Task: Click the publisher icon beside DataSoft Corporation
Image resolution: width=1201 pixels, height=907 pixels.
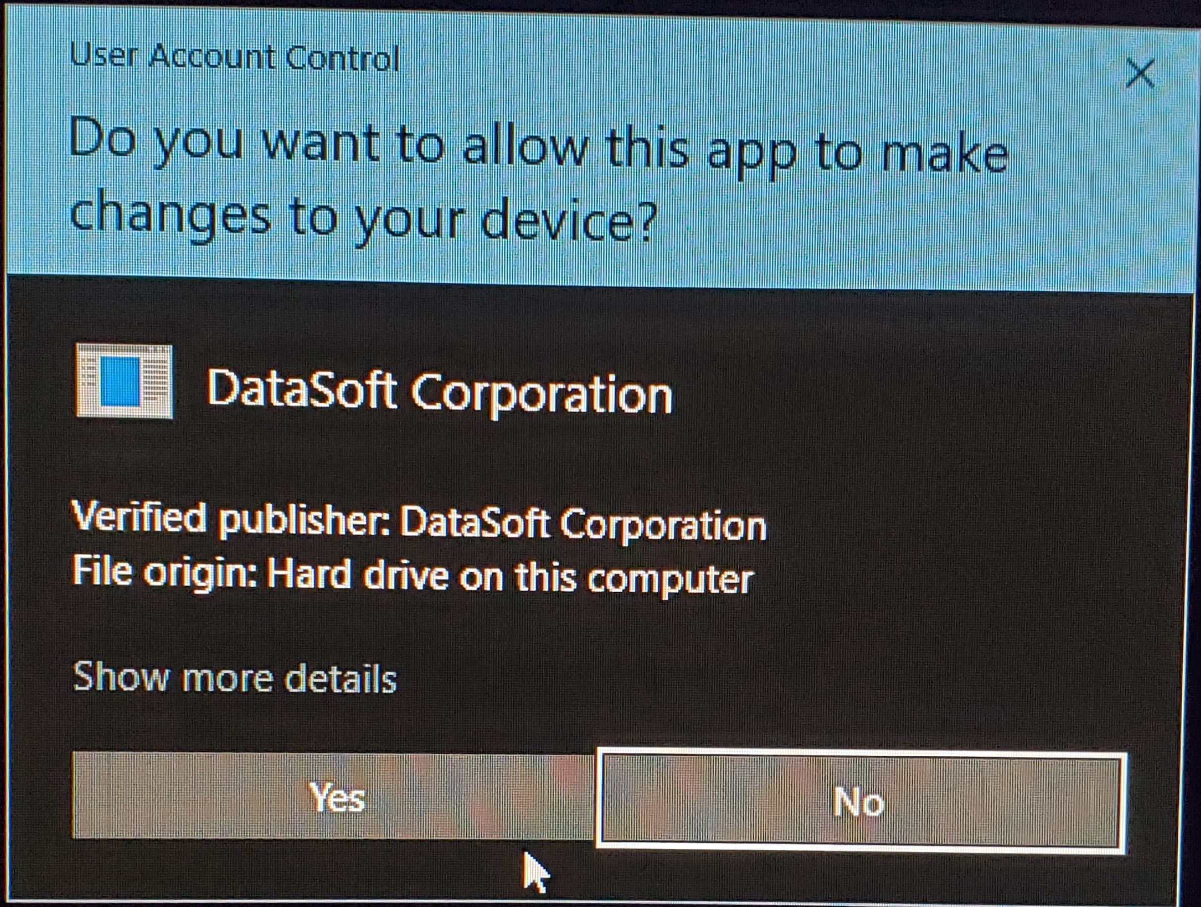Action: (x=124, y=381)
